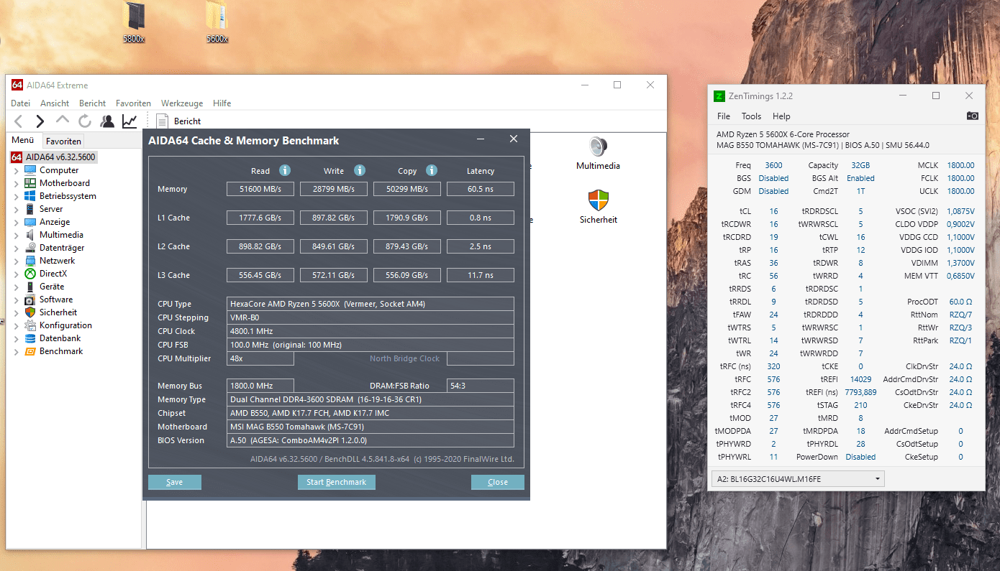Open the Tools menu in ZenTimings
This screenshot has height=571, width=1000.
751,116
